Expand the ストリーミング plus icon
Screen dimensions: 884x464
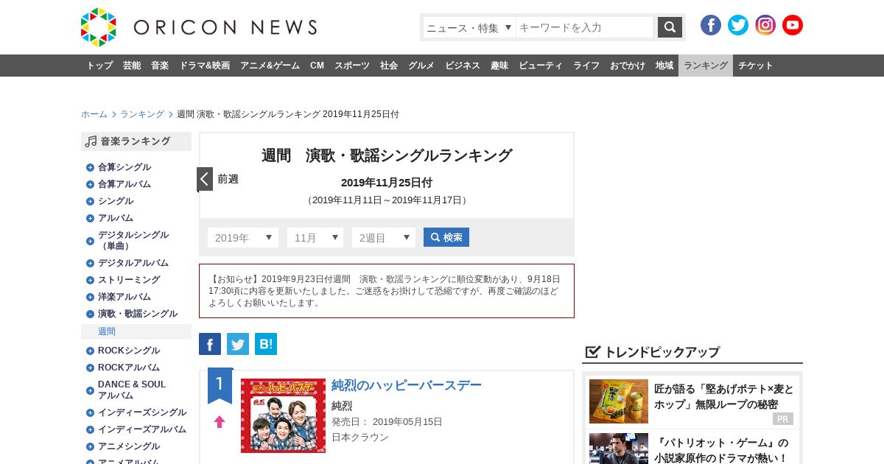click(90, 280)
